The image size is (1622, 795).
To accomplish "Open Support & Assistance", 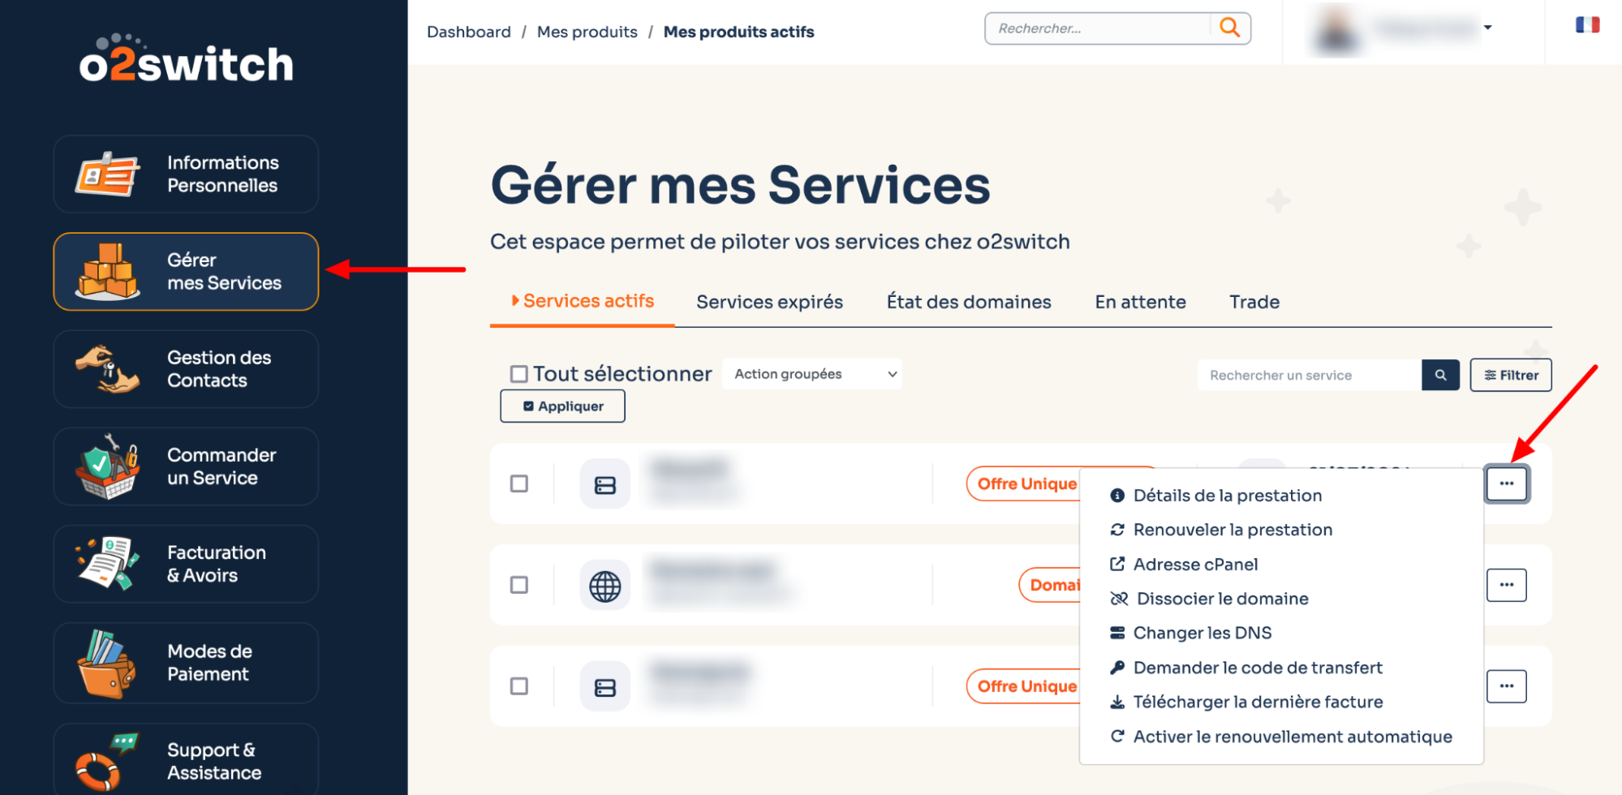I will click(x=185, y=760).
